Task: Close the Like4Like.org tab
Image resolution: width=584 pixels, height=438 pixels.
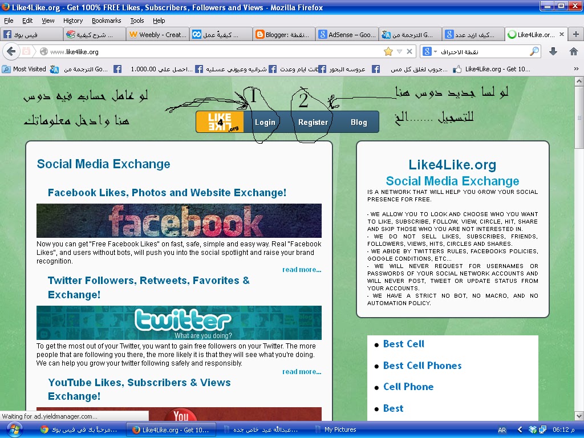Action: pyautogui.click(x=562, y=34)
